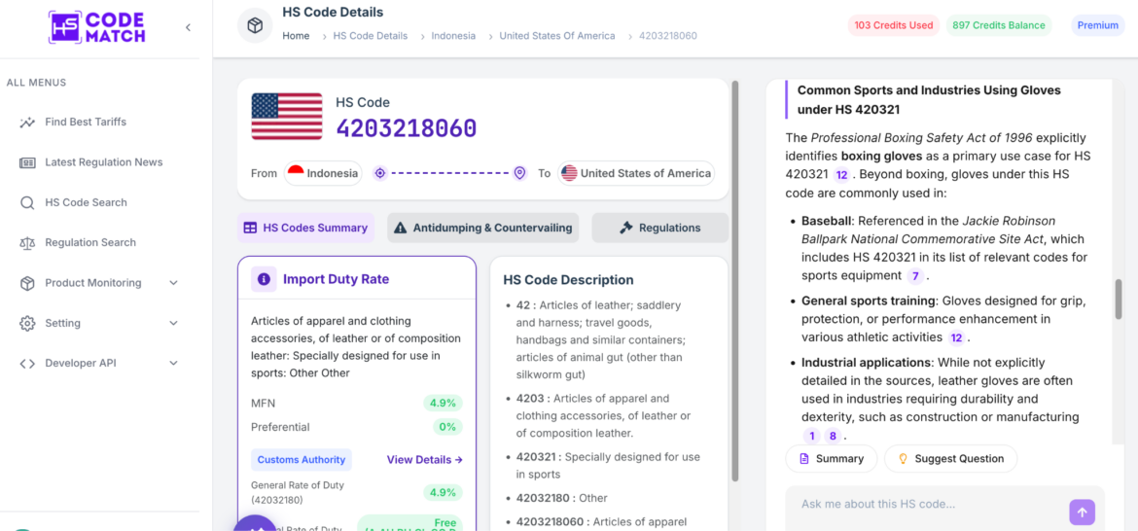Click the United States of America destination chip
The height and width of the screenshot is (531, 1138).
636,173
